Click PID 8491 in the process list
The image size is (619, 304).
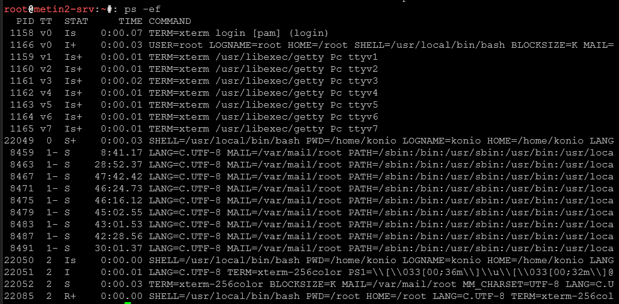point(23,248)
